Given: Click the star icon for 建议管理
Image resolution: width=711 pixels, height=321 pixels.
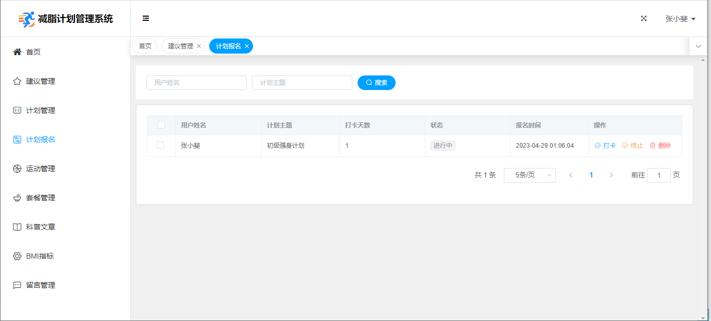Looking at the screenshot, I should click(17, 81).
